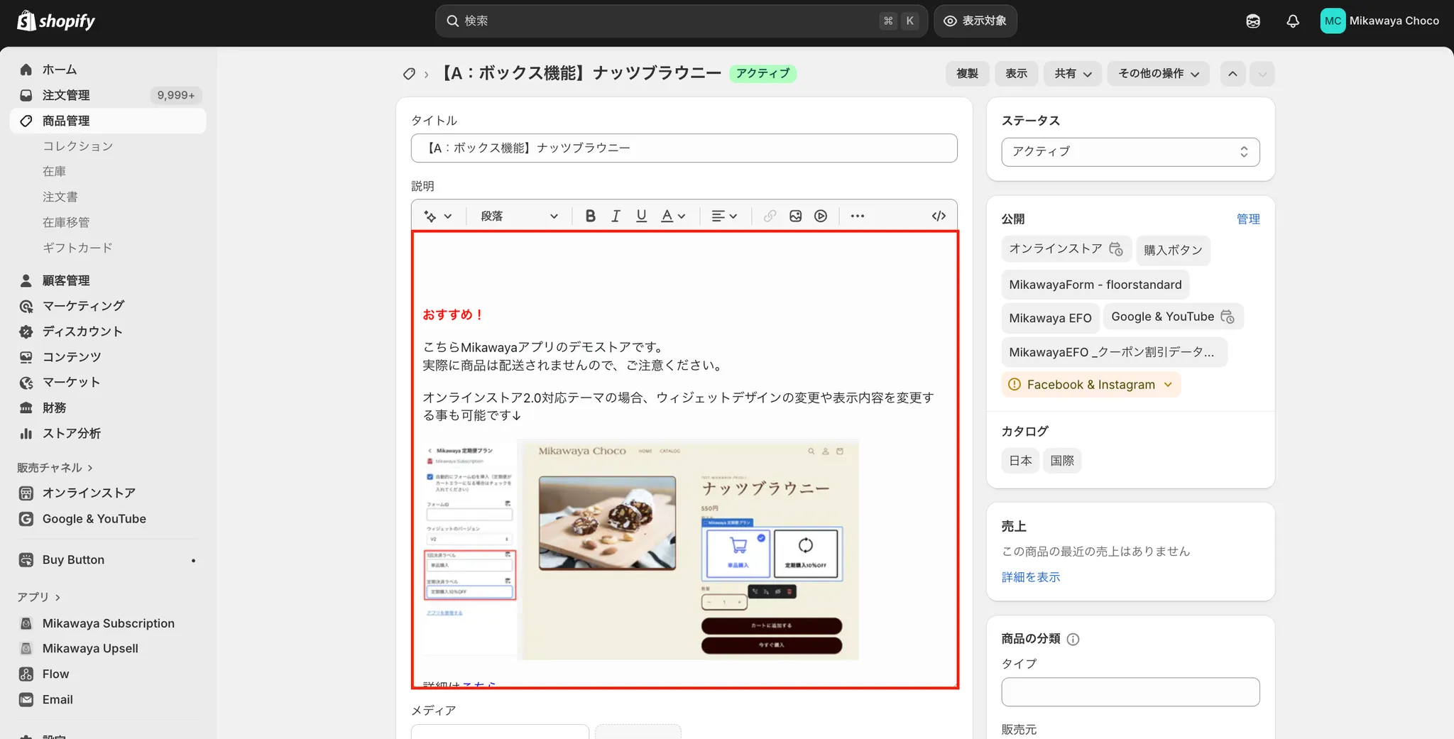Screen dimensions: 1454x739
Task: Click 表示 view button
Action: pos(1016,74)
